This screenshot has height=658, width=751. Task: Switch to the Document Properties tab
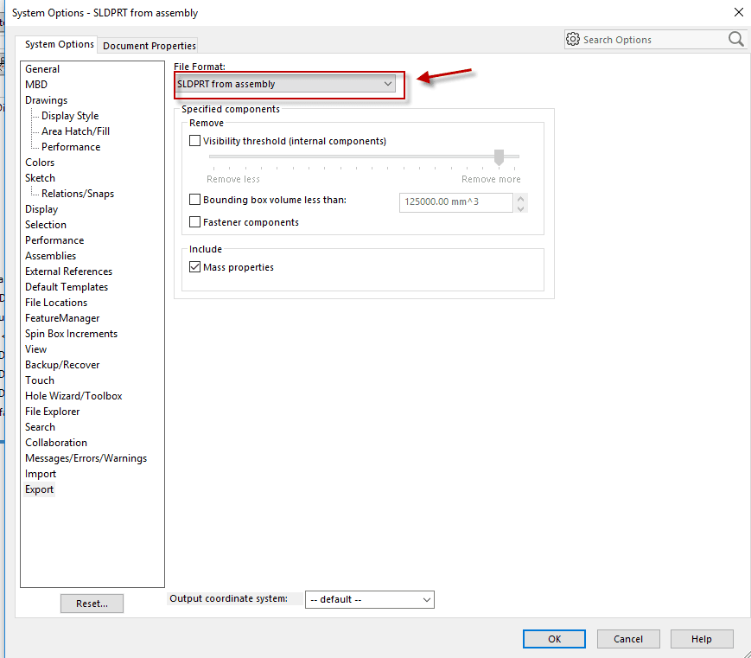click(150, 46)
